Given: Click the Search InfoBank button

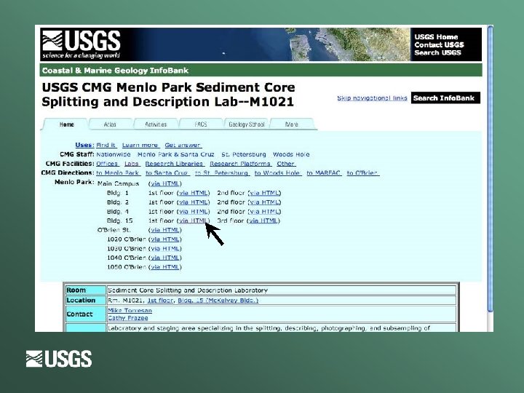Looking at the screenshot, I should pos(445,98).
